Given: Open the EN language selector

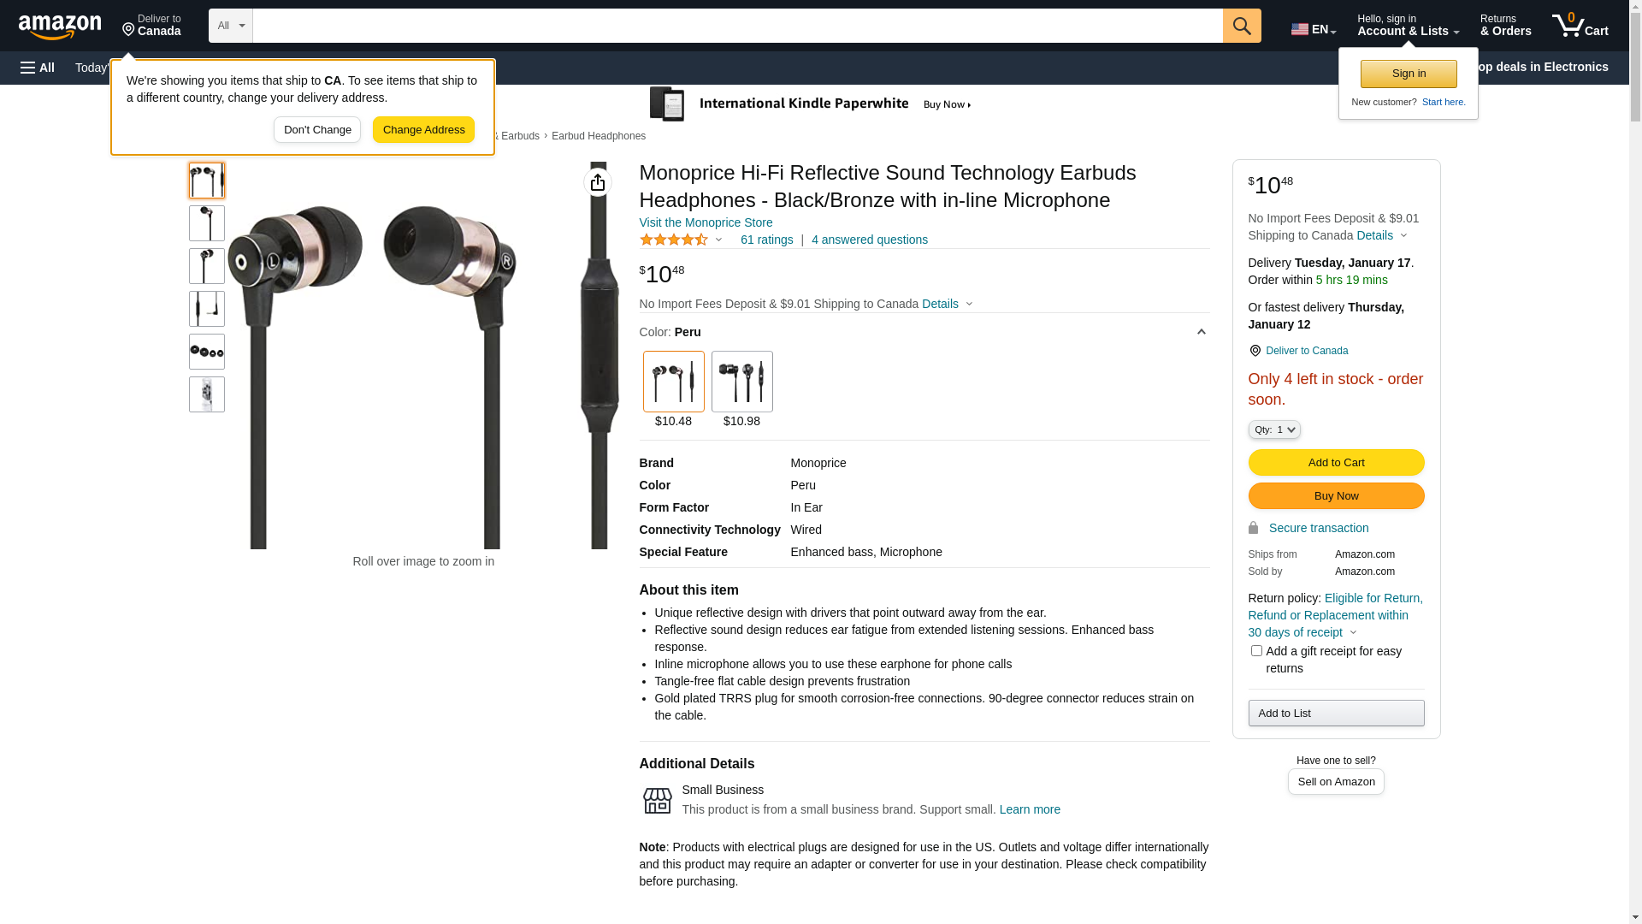Looking at the screenshot, I should tap(1313, 29).
